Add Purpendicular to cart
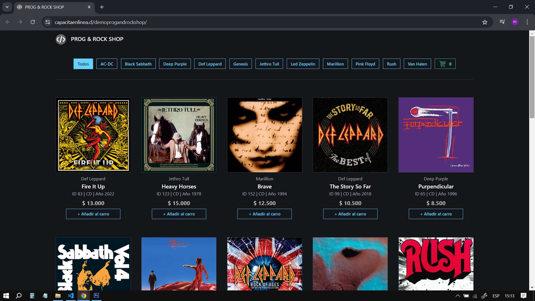 click(436, 214)
